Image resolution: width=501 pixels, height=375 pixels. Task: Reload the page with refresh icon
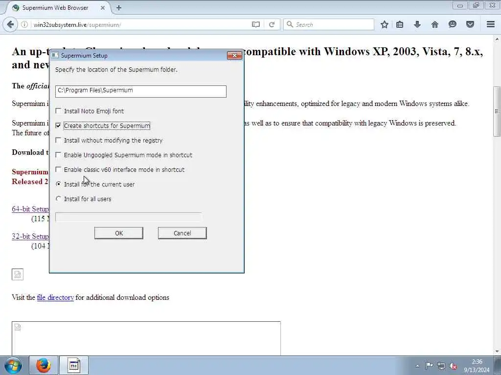(272, 24)
